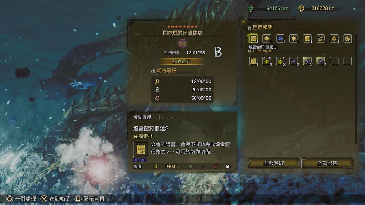Click the reward list scrollbar on the right edge
Image resolution: width=365 pixels, height=205 pixels.
(x=356, y=89)
